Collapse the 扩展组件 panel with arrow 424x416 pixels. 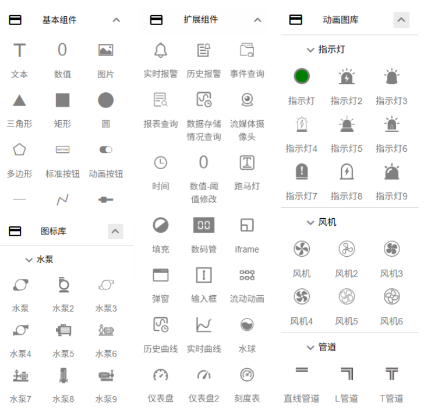pyautogui.click(x=257, y=20)
